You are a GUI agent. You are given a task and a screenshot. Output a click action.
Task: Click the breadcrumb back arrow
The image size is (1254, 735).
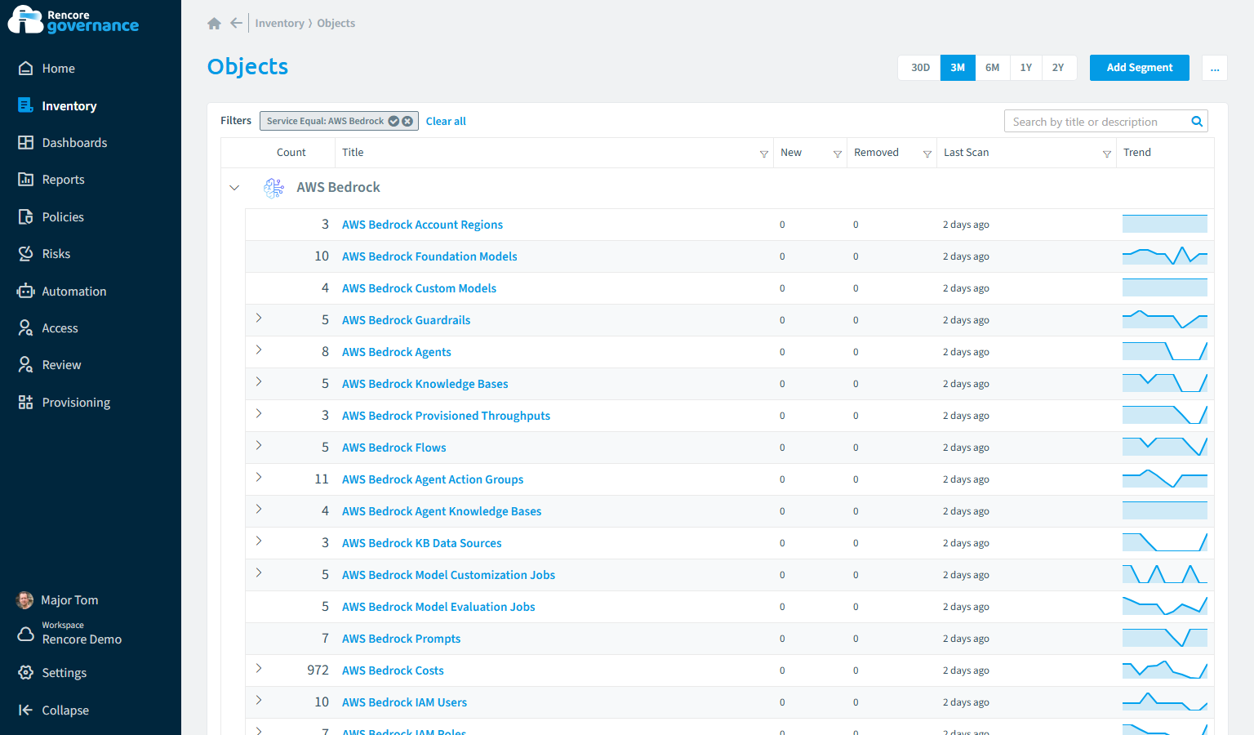pos(236,23)
